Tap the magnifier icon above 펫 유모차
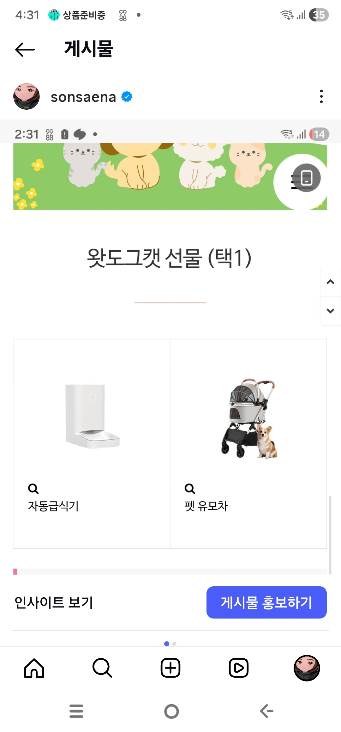 click(190, 489)
